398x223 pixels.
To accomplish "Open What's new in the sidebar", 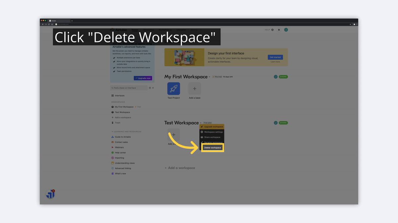I will pyautogui.click(x=119, y=174).
